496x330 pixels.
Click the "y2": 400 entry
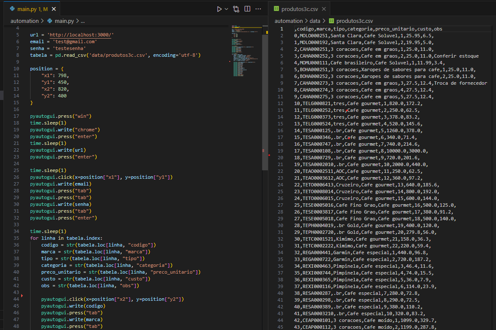(54, 96)
